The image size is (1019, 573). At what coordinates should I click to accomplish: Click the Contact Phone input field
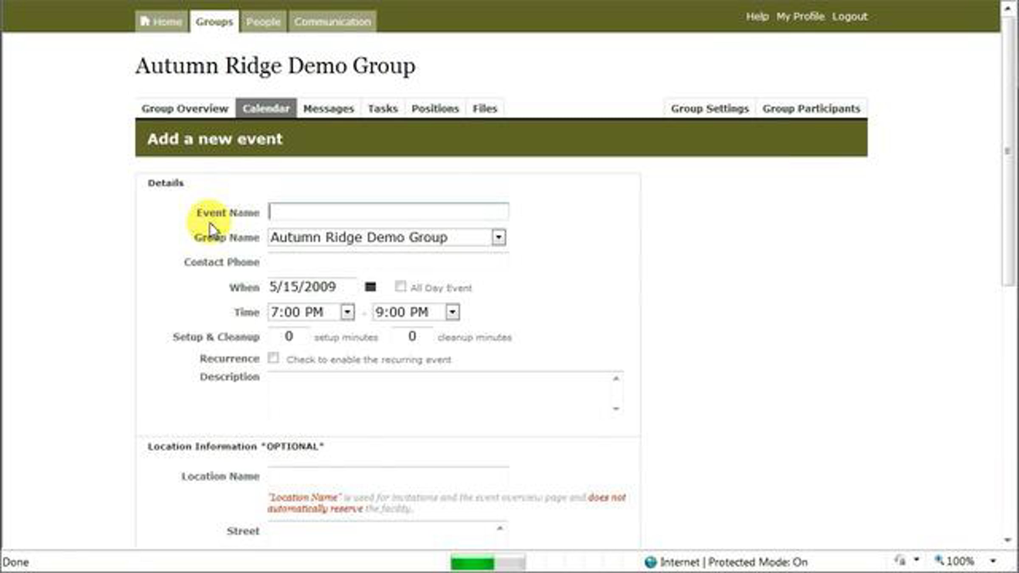point(388,261)
